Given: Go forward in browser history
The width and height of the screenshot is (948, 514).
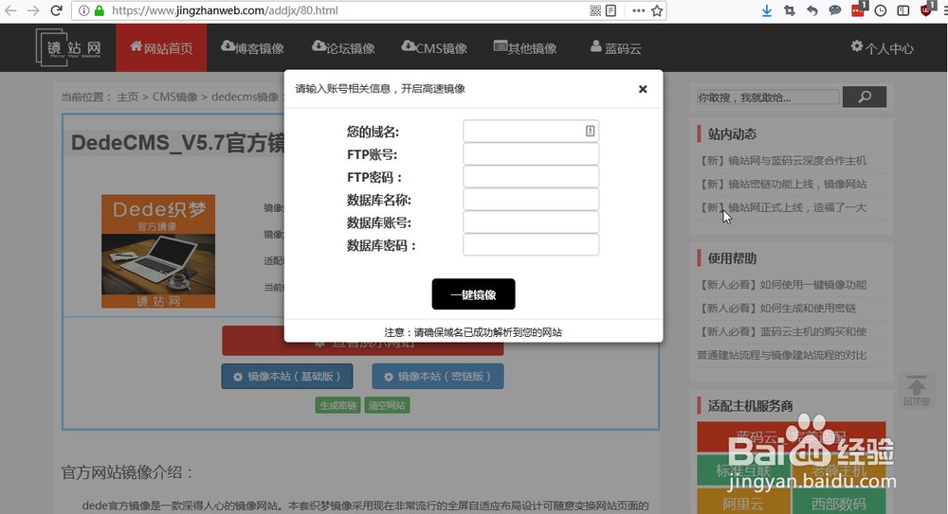Looking at the screenshot, I should [32, 10].
